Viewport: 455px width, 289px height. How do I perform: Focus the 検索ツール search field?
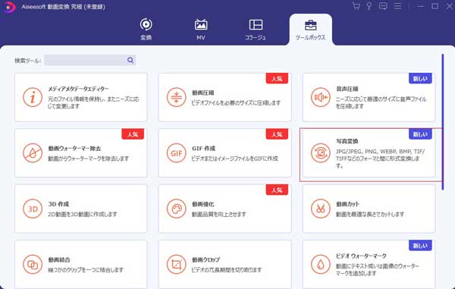(89, 60)
